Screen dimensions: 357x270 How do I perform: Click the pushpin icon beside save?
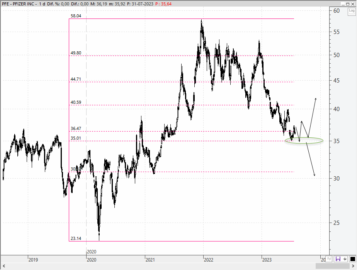(x=345, y=259)
